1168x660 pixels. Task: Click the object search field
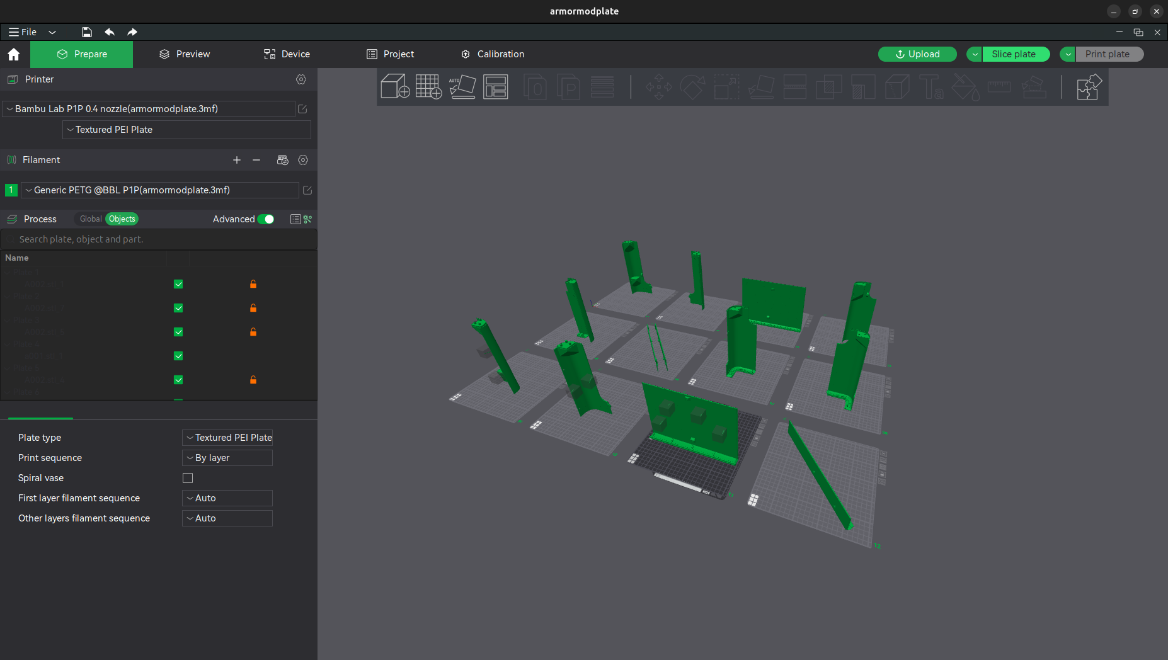tap(159, 239)
